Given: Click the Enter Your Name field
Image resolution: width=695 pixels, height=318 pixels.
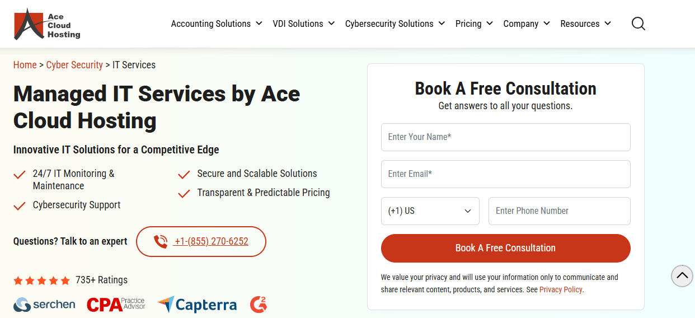Looking at the screenshot, I should (505, 137).
